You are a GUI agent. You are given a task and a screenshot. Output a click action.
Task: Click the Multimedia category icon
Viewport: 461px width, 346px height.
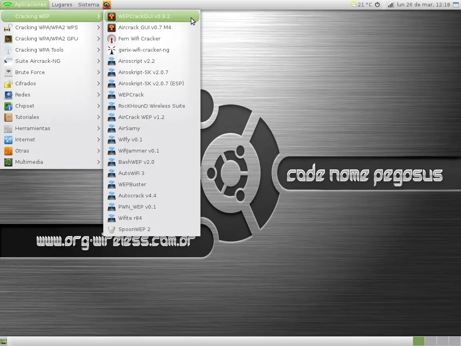8,162
